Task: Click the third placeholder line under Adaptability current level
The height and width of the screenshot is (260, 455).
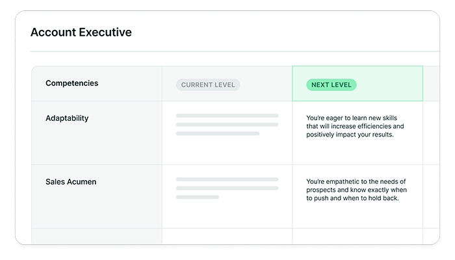Action: pyautogui.click(x=217, y=134)
